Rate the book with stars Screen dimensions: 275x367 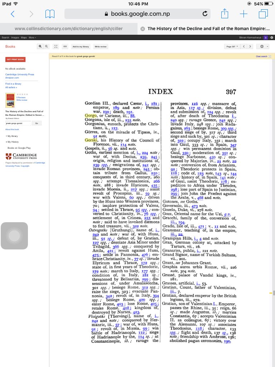tap(22, 94)
